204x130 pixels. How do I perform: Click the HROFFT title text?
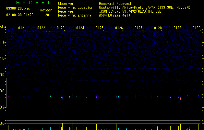(33, 3)
